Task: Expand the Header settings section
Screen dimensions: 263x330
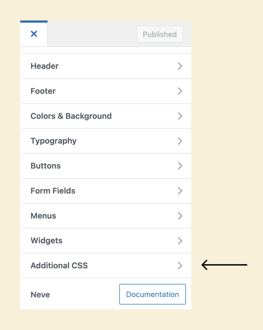Action: (x=97, y=66)
